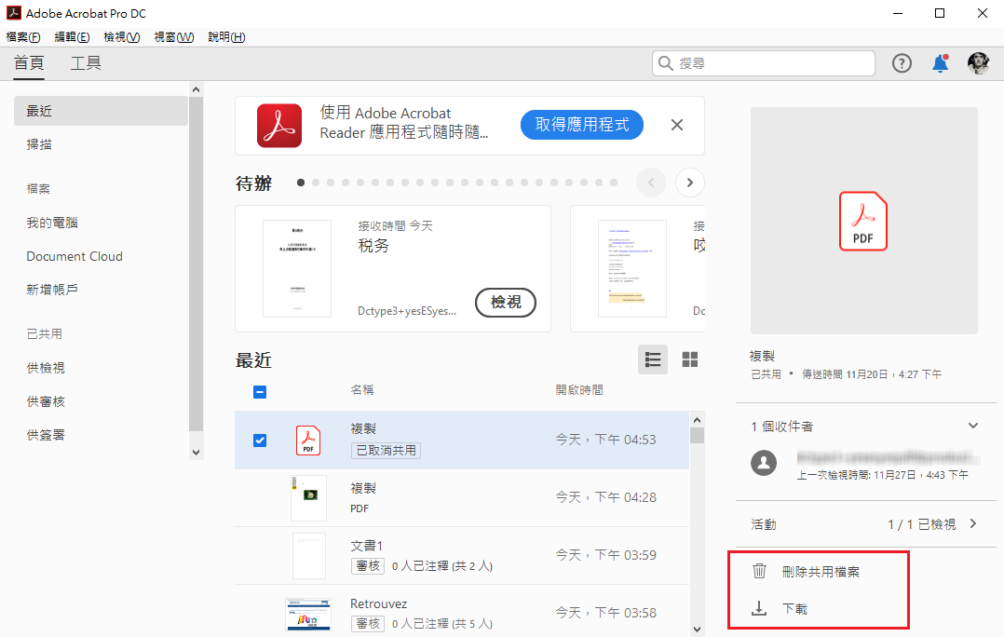
Task: Expand the 1 個收件者 recipients section
Action: pyautogui.click(x=973, y=426)
